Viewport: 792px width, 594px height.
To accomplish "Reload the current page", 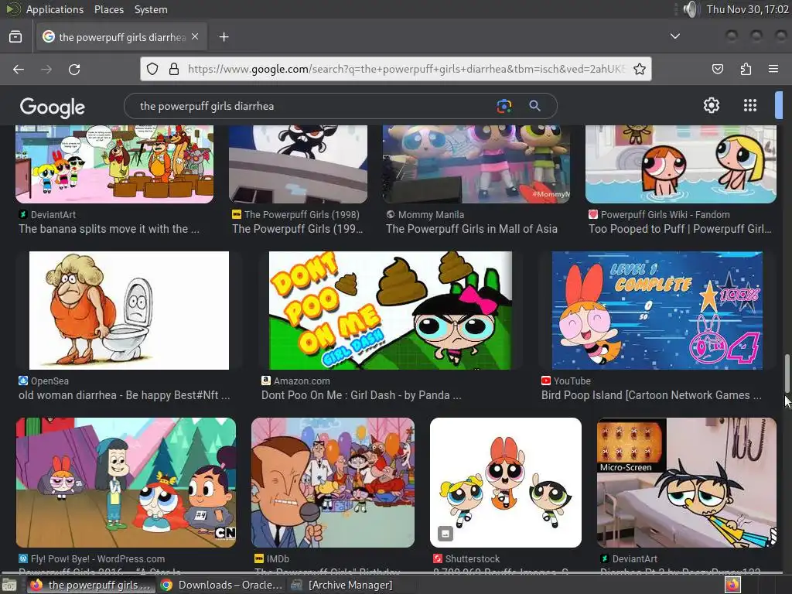I will click(x=74, y=69).
